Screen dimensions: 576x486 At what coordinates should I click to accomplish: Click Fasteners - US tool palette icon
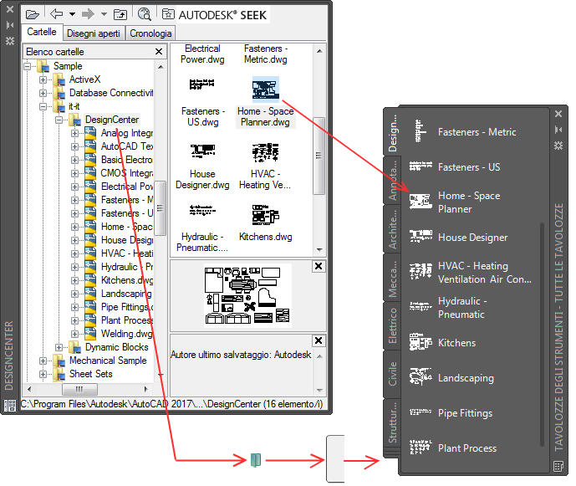click(x=421, y=166)
